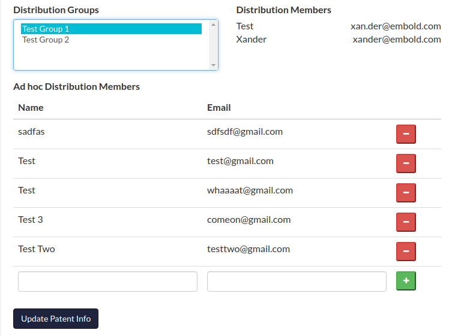Viewport: 452px width, 336px height.
Task: Click the Distribution Members heading
Action: 284,10
